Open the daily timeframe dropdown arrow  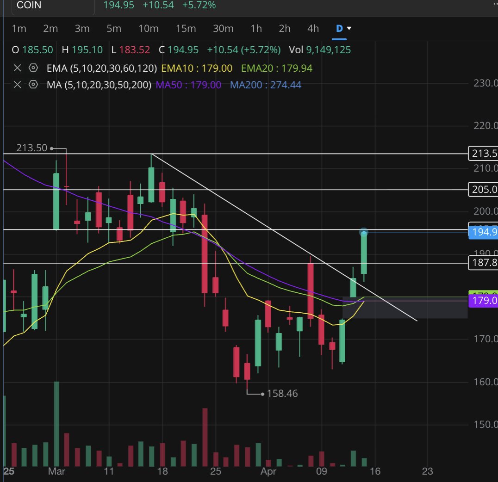click(x=349, y=28)
